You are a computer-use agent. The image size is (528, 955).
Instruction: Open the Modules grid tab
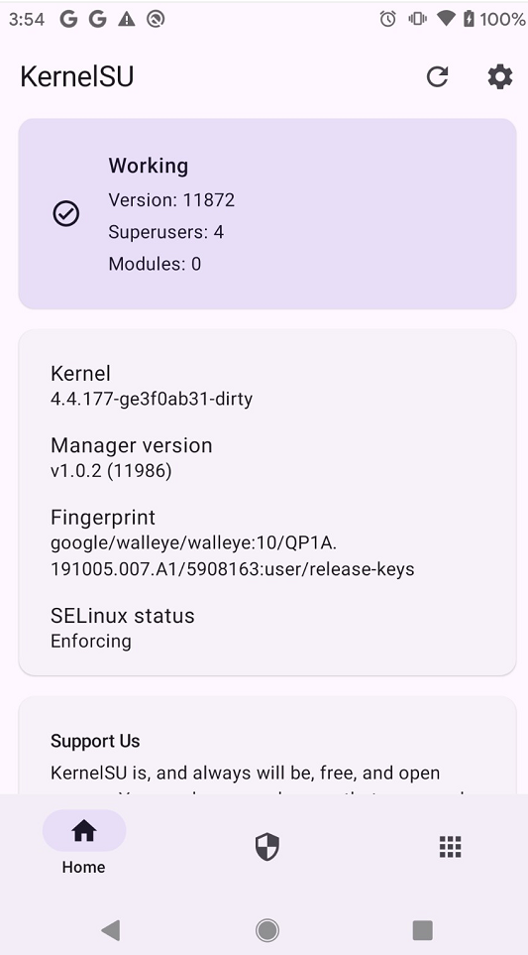coord(450,847)
